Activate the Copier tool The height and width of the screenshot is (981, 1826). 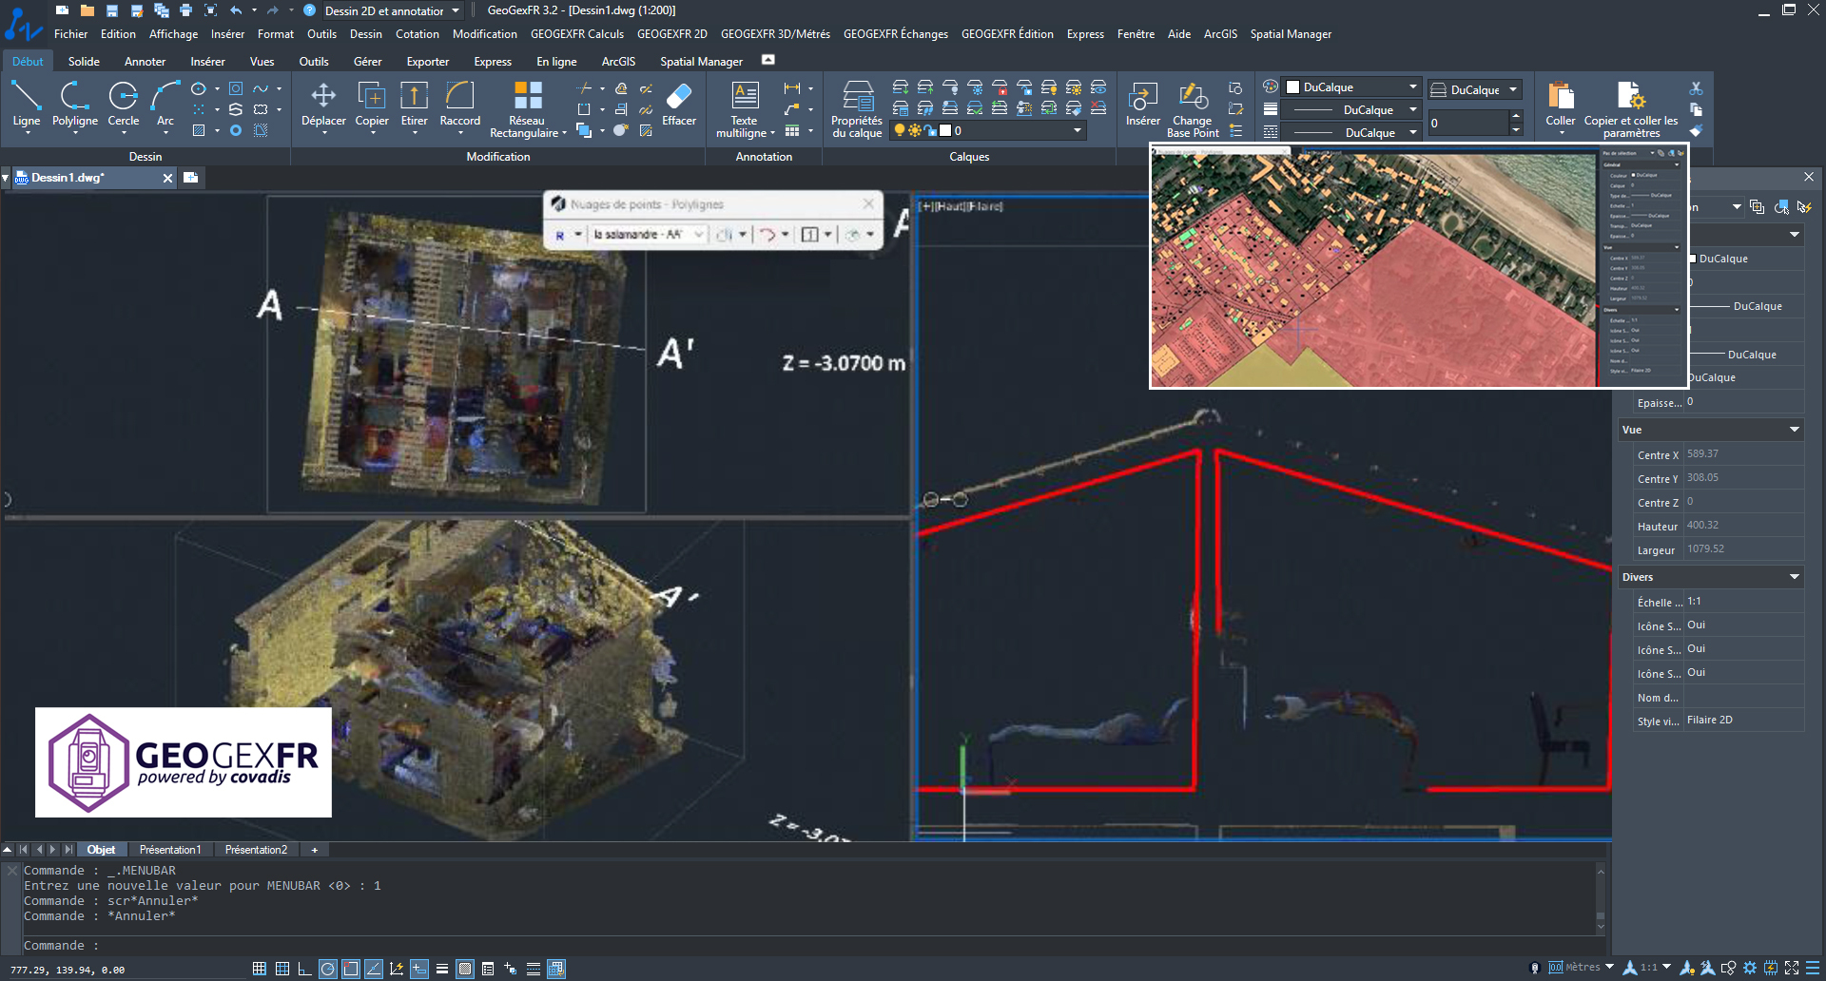tap(372, 104)
